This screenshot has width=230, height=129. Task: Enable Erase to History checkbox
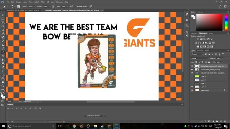[x=76, y=6]
